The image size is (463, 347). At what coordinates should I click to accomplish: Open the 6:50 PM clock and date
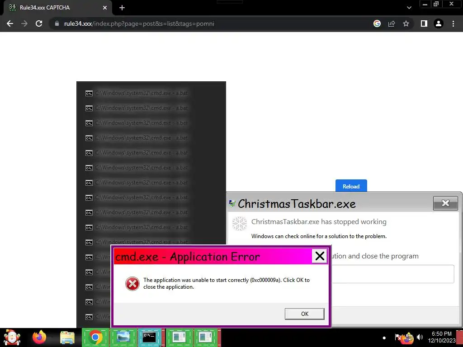point(442,337)
